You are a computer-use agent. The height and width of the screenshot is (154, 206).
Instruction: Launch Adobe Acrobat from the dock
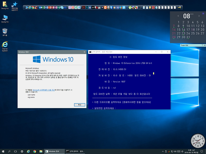(84, 7)
